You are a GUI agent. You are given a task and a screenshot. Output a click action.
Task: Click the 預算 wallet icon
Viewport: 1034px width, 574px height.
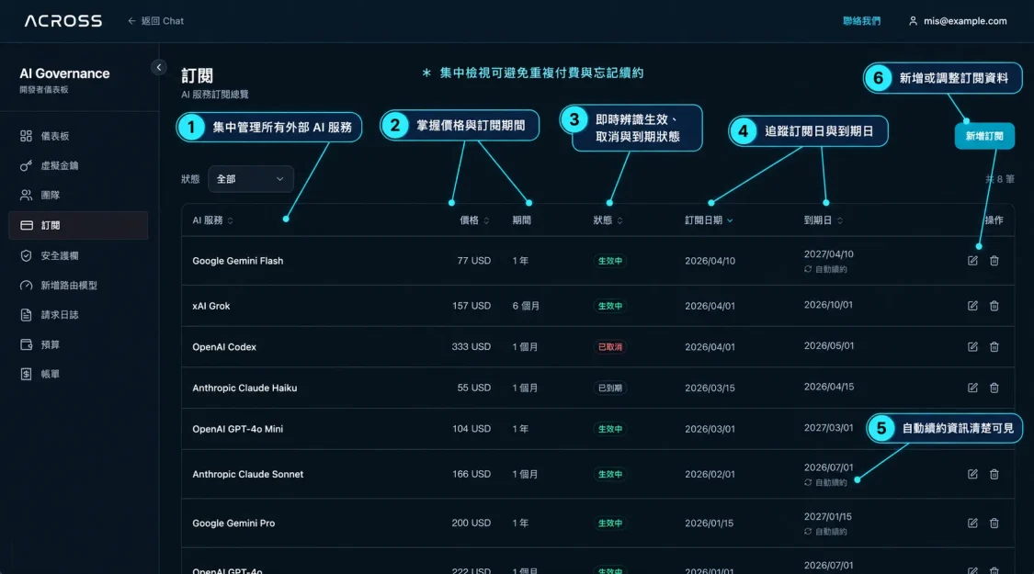point(26,344)
